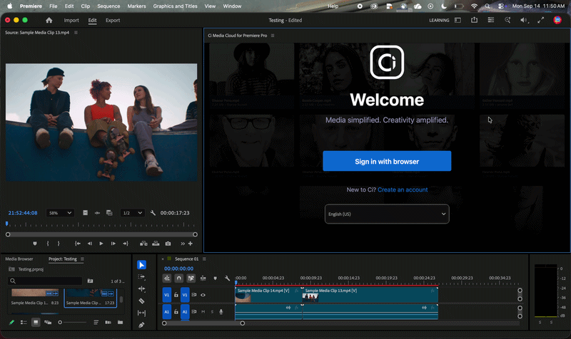Export frame with the camera icon
The height and width of the screenshot is (339, 571).
tap(168, 244)
